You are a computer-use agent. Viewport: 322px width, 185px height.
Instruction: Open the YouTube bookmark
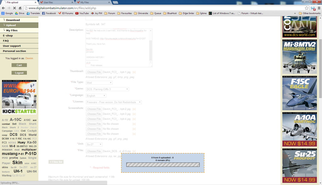[x=82, y=13]
